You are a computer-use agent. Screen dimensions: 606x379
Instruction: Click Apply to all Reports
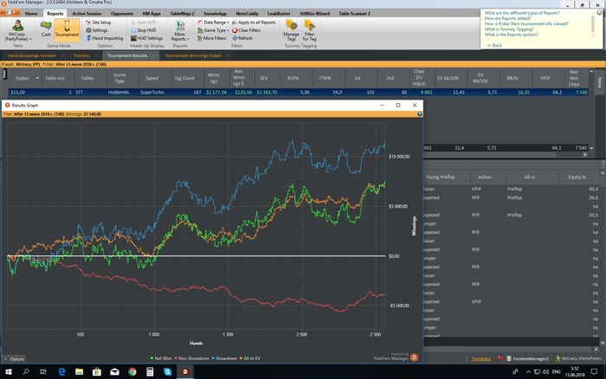coord(254,22)
